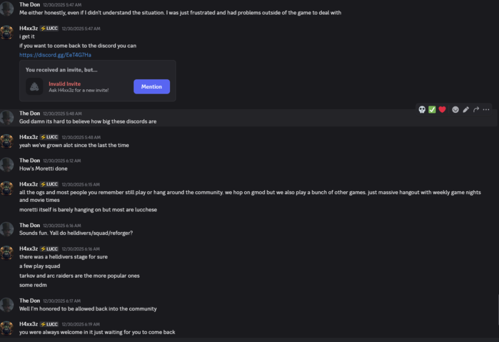Screen dimensions: 499x342
Task: Click the LUCC tag on last H4xx3z message
Action: [x=49, y=324]
